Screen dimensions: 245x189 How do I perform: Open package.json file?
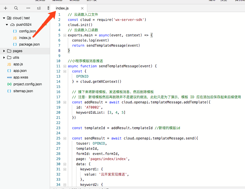click(29, 44)
